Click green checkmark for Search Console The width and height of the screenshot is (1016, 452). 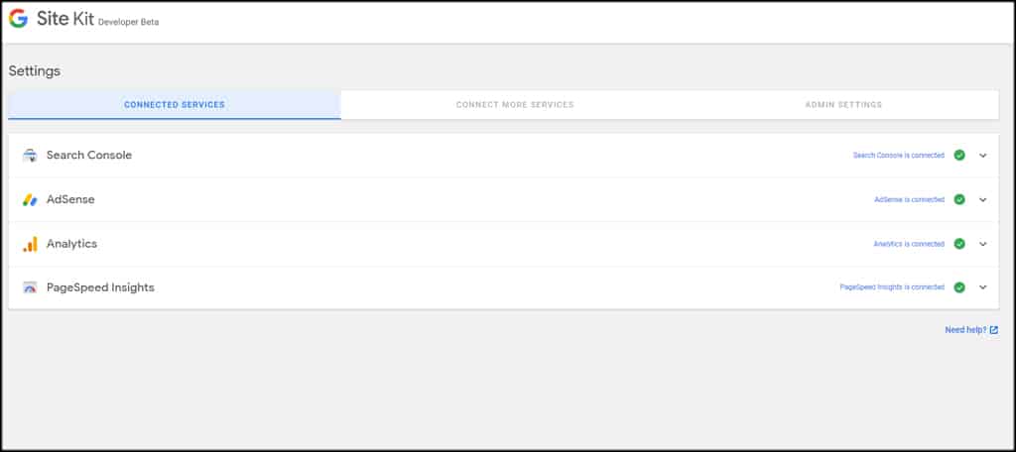pos(959,156)
